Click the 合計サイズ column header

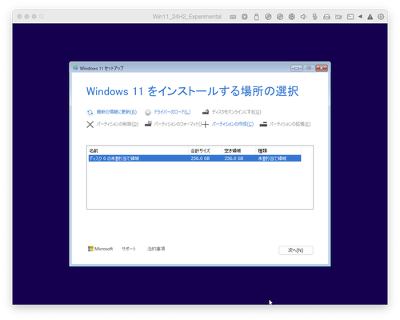205,151
